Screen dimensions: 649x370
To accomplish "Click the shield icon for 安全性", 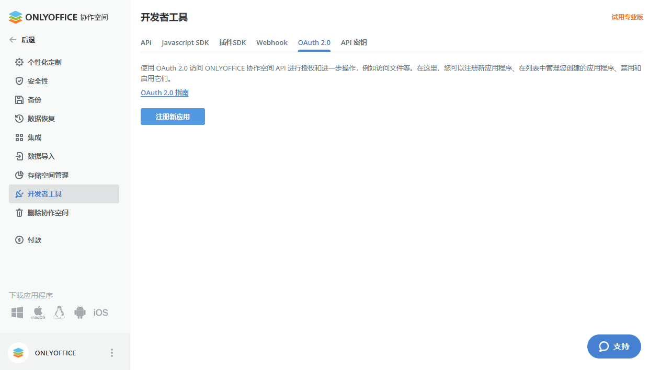I will pyautogui.click(x=19, y=81).
